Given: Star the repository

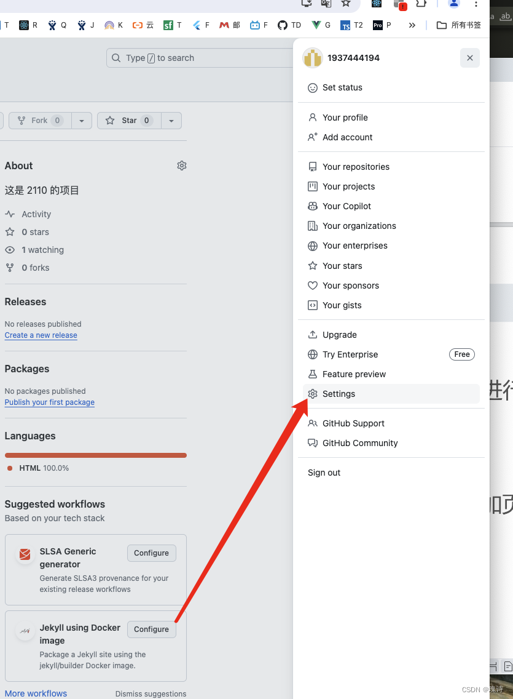Looking at the screenshot, I should (x=129, y=121).
